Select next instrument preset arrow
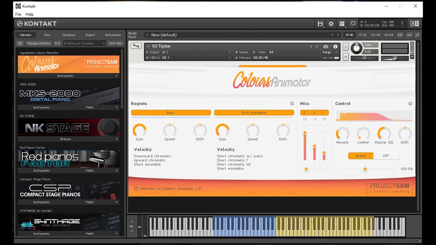The image size is (436, 245). [x=317, y=46]
